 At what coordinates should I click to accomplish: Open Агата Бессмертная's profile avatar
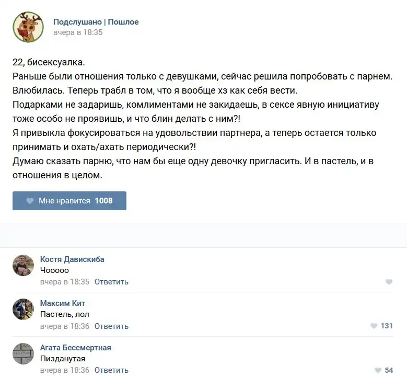pyautogui.click(x=23, y=354)
